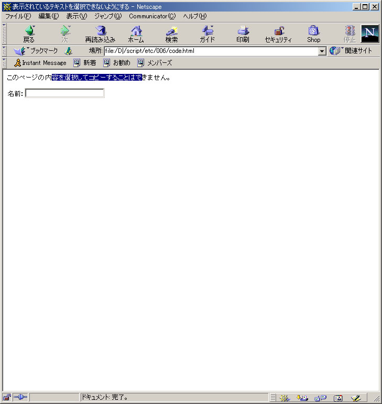Click the Netscape N logo
The width and height of the screenshot is (382, 404).
pos(370,34)
